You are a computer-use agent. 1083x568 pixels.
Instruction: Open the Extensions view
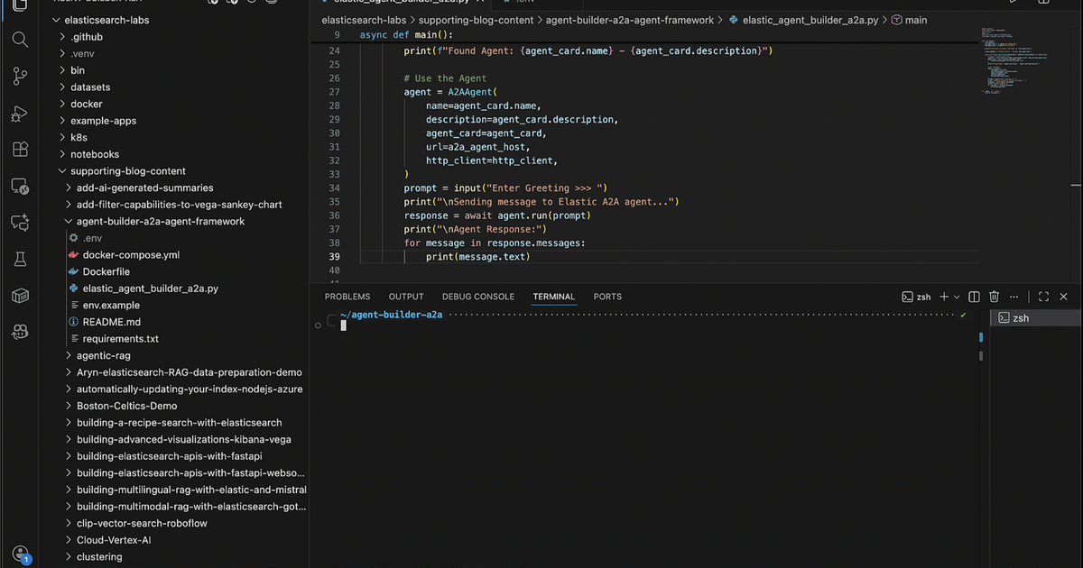tap(19, 148)
